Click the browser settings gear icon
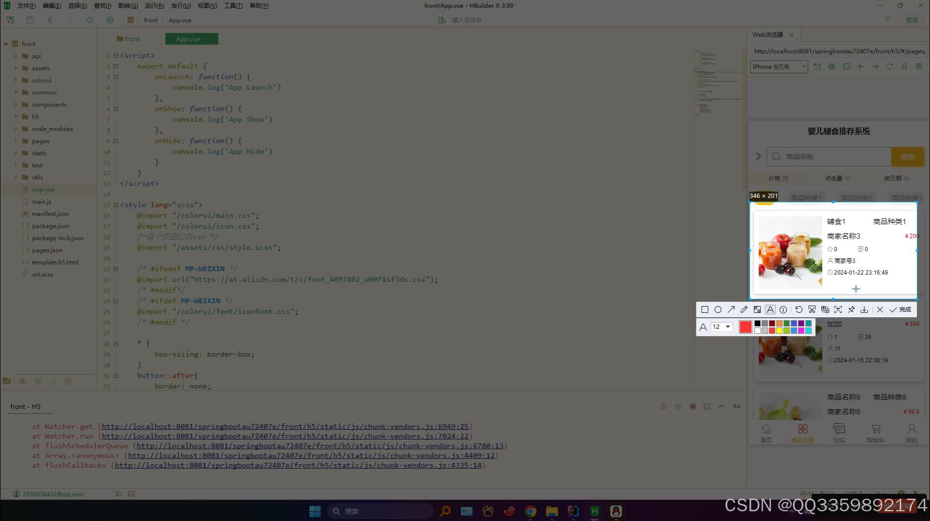This screenshot has height=521, width=930. coord(831,67)
